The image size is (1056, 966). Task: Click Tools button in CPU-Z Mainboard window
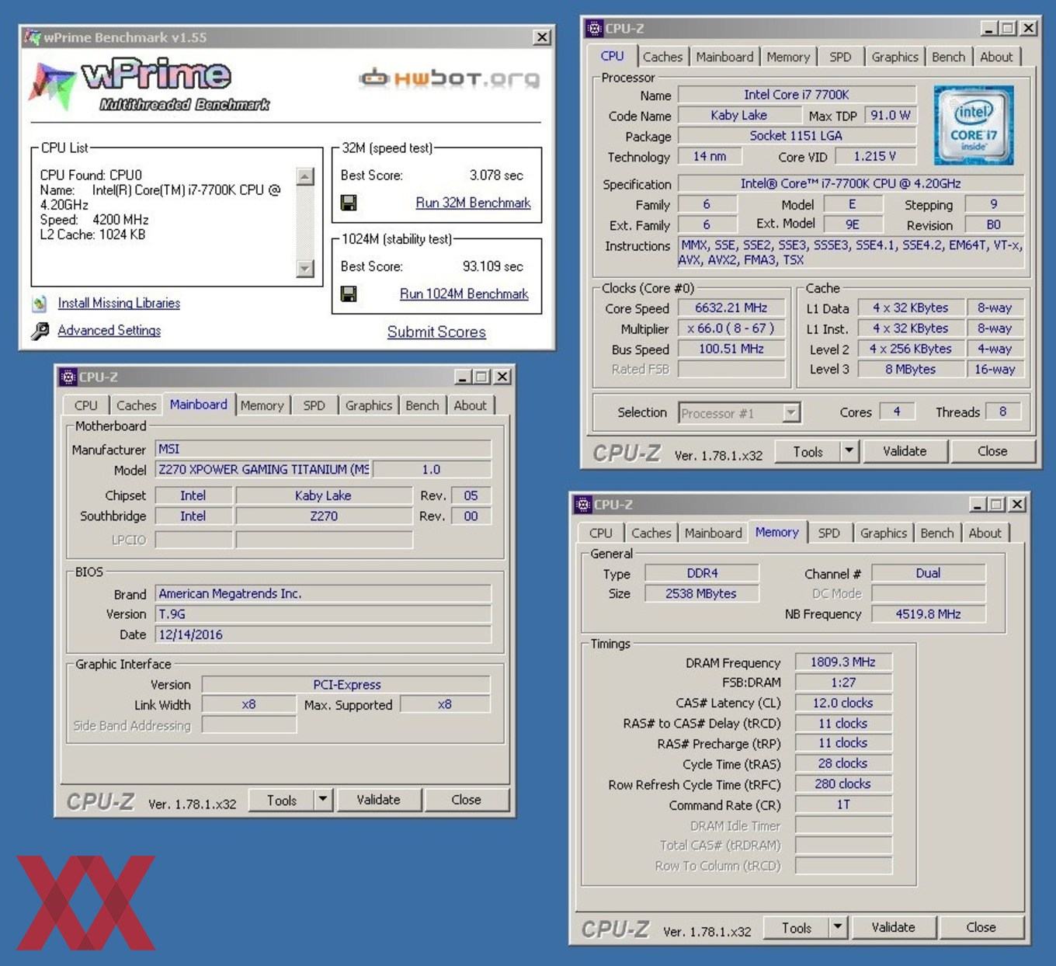(282, 800)
